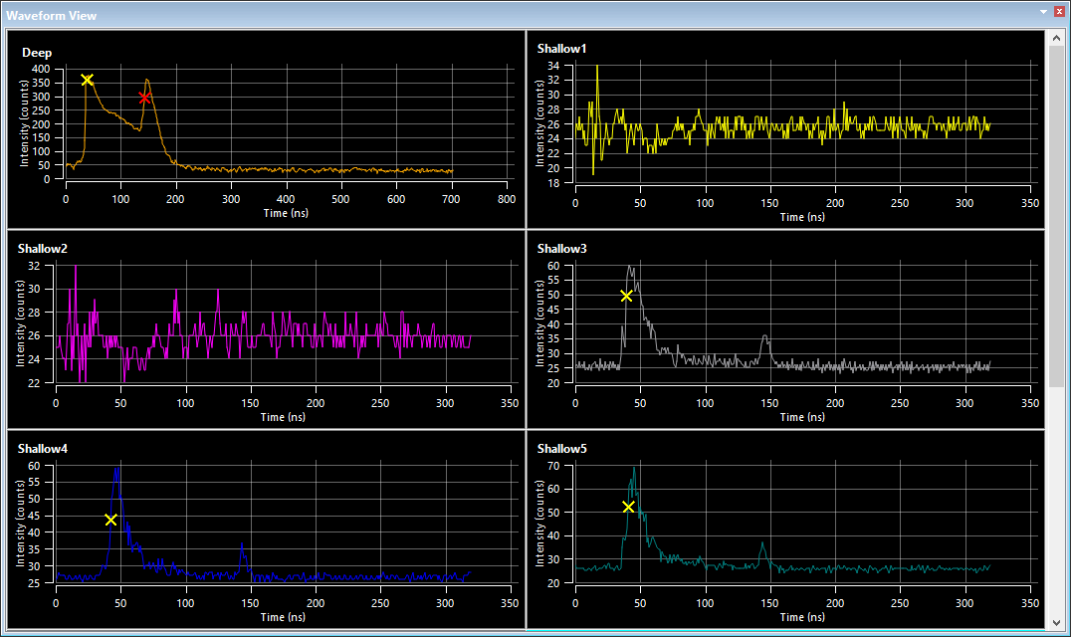Close the Waveform View panel
This screenshot has height=637, width=1071.
[1058, 11]
